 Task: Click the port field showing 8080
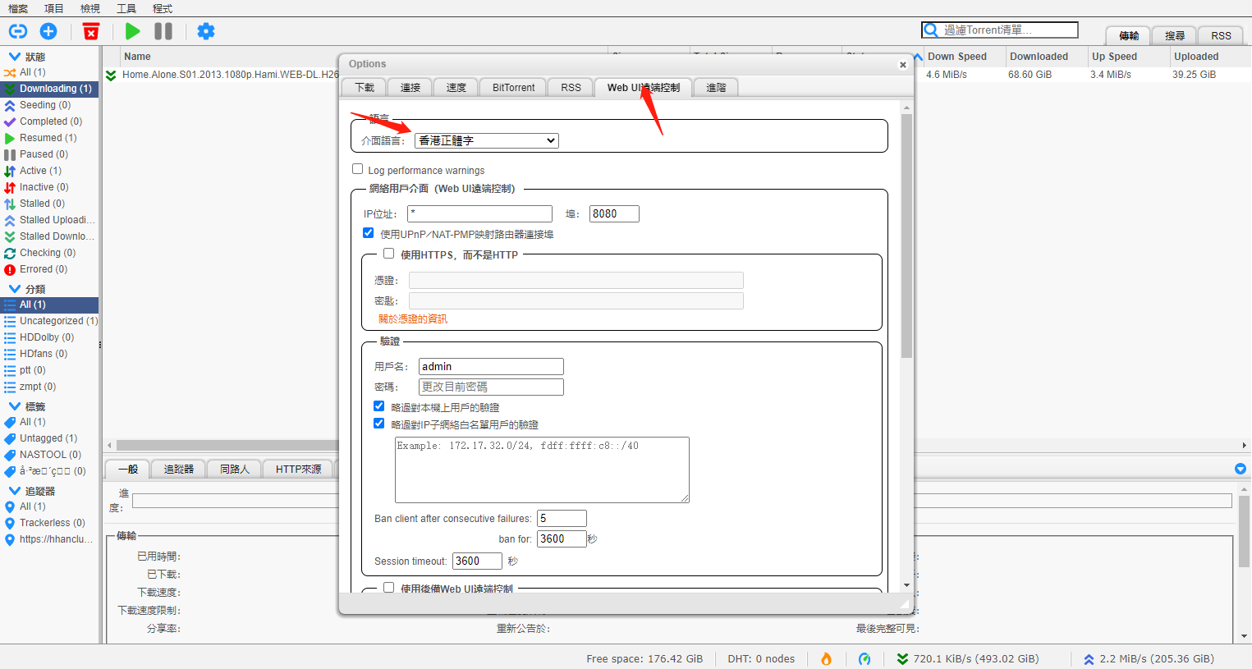tap(614, 213)
